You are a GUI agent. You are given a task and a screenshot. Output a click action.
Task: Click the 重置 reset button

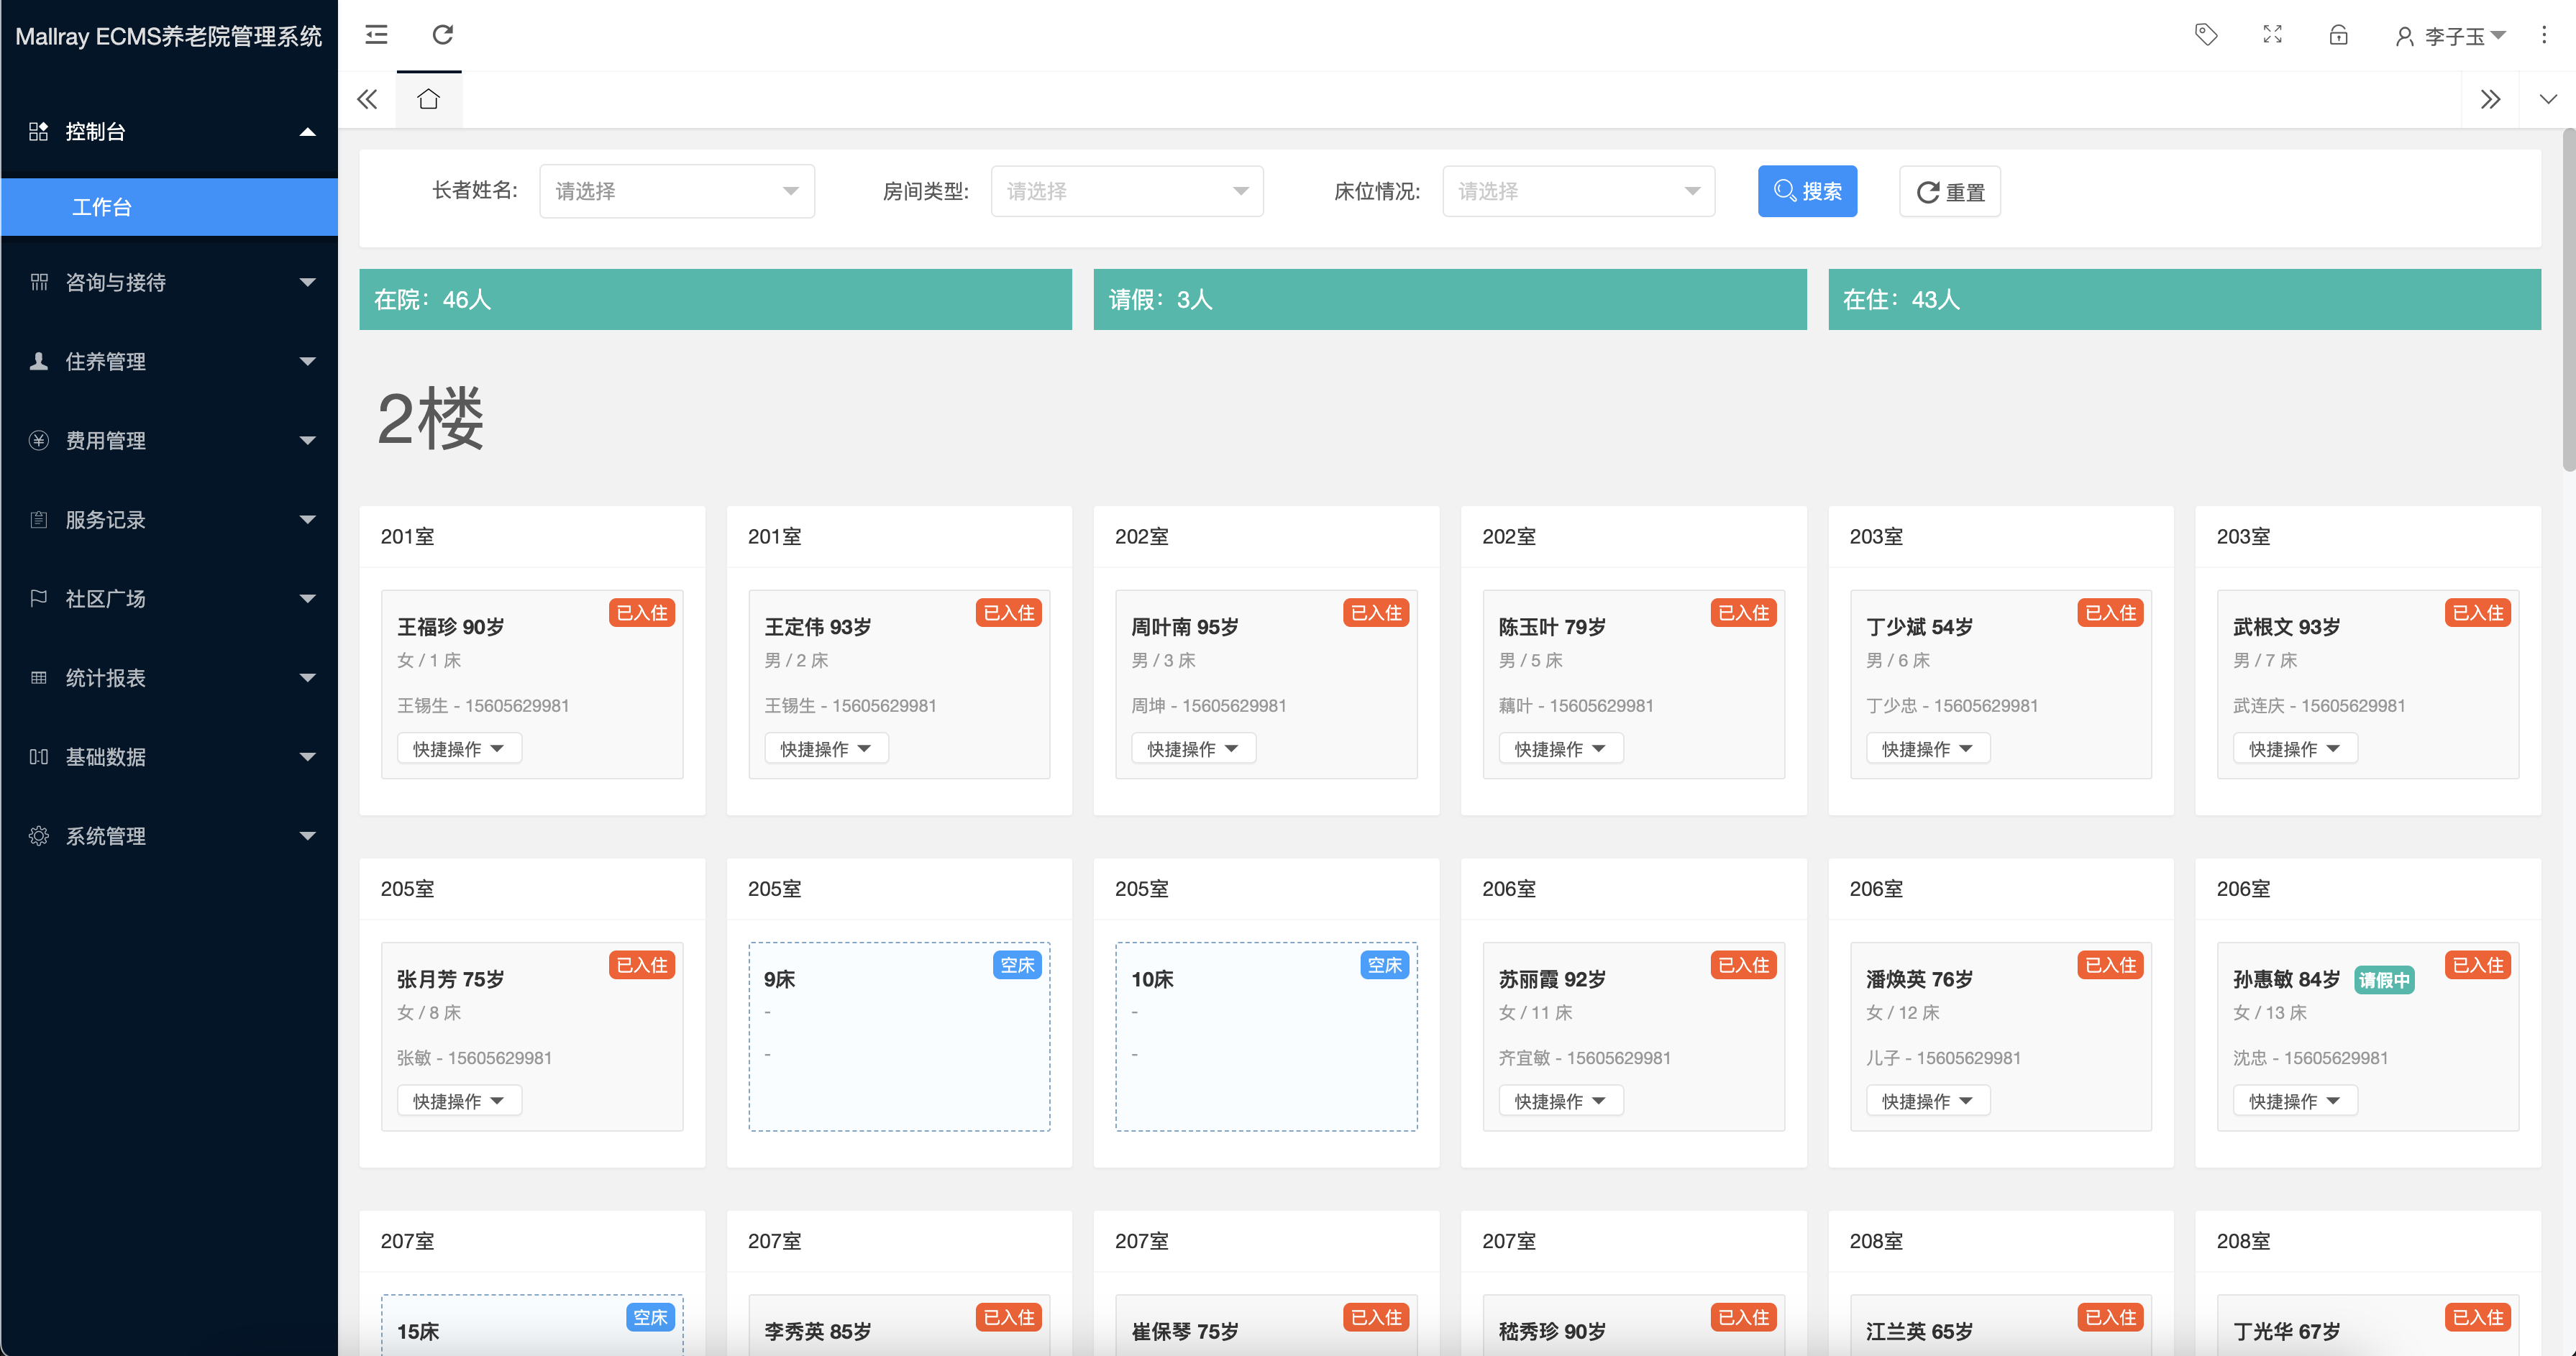pos(1949,192)
